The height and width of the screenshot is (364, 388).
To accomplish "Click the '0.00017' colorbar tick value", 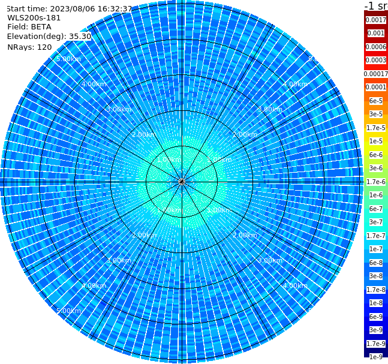I will 376,74.
